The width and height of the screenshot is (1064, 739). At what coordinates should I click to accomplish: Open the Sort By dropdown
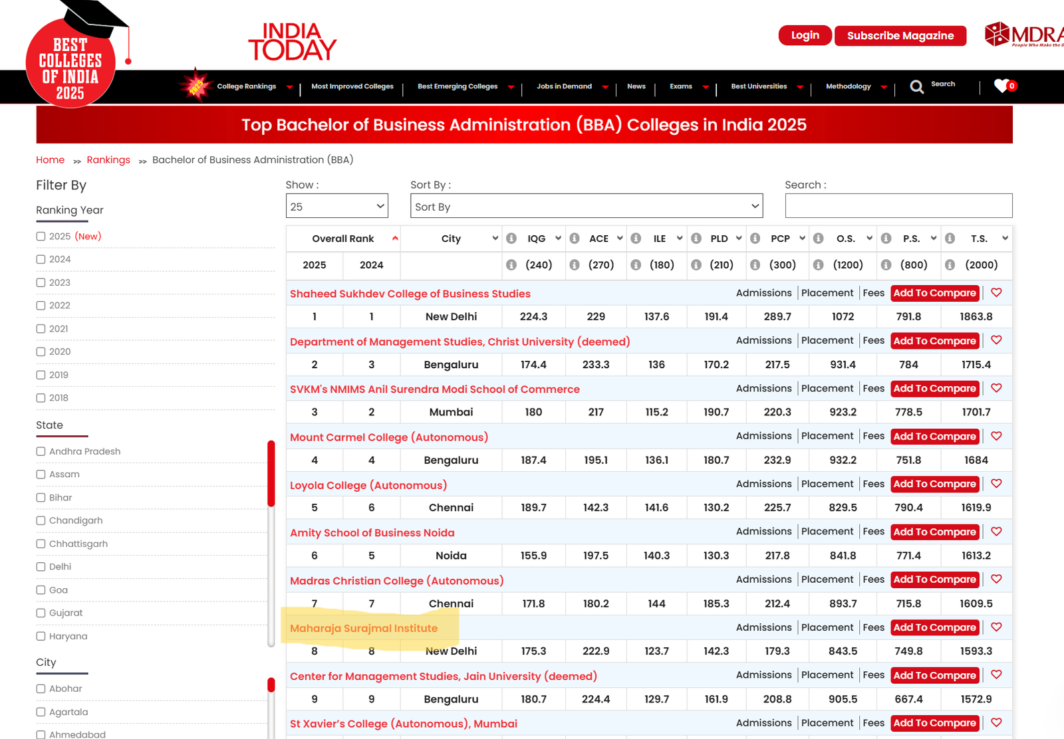[587, 206]
